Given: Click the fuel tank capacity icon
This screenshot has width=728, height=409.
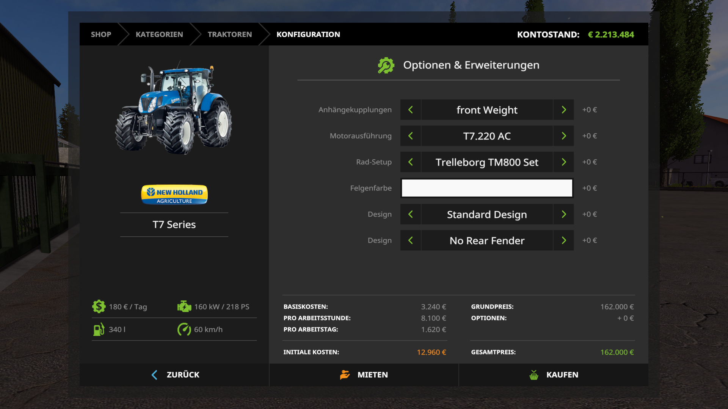Looking at the screenshot, I should coord(99,329).
